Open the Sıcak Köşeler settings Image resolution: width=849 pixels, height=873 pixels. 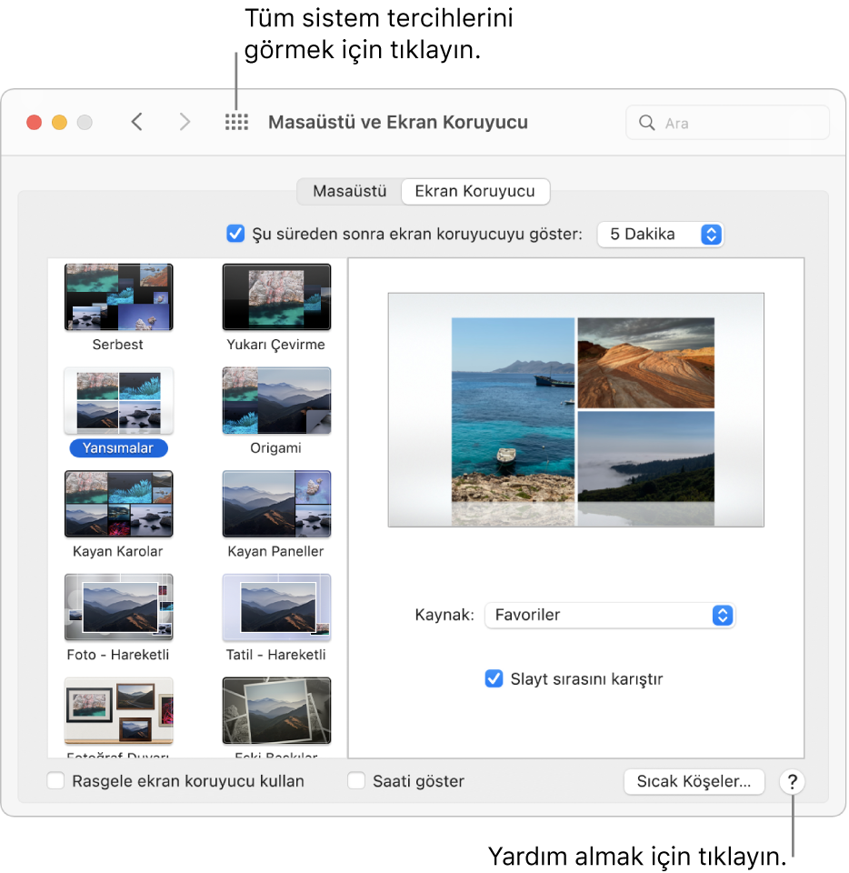694,781
